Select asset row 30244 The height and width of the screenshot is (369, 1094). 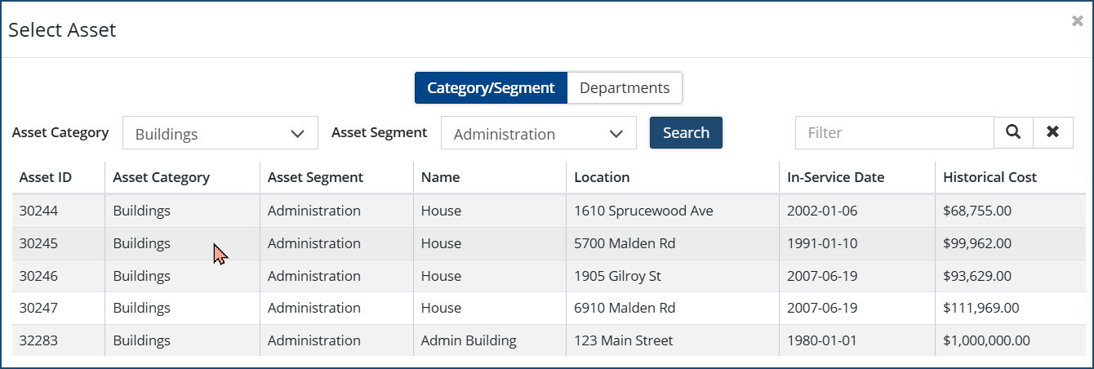(x=39, y=211)
